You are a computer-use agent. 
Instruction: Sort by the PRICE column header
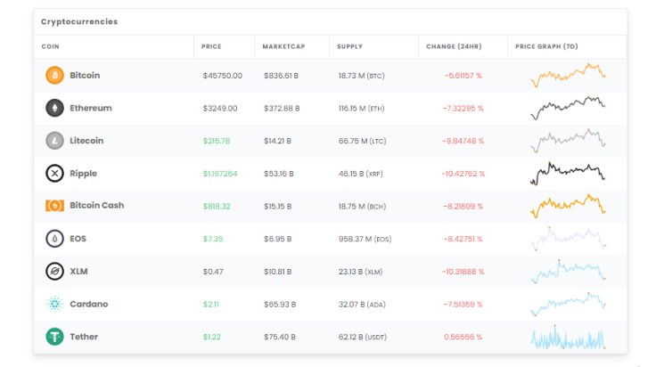[x=211, y=46]
